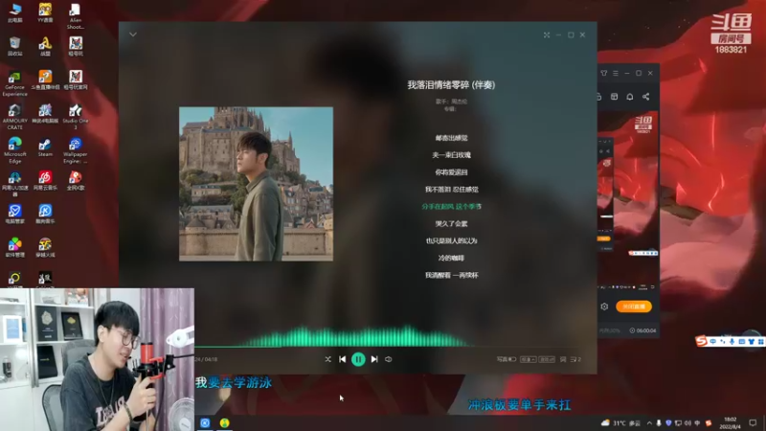Open Windows notification center icon
This screenshot has width=766, height=431.
point(753,423)
